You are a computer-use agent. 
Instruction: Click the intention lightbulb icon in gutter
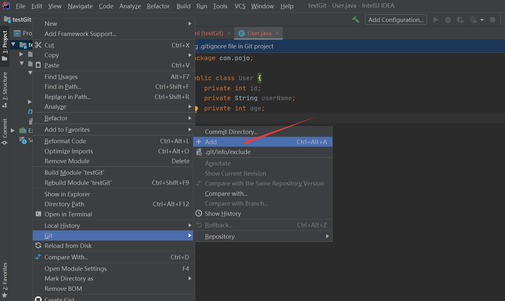point(196,108)
